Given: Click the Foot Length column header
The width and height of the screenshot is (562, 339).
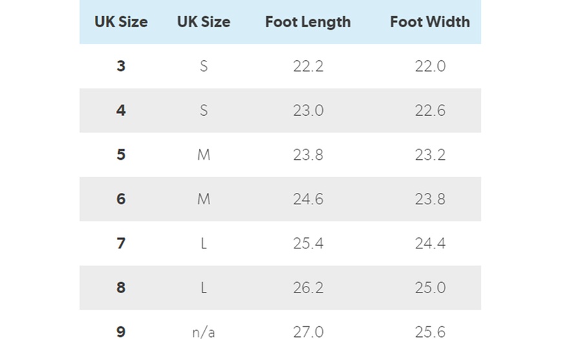Looking at the screenshot, I should (x=307, y=22).
